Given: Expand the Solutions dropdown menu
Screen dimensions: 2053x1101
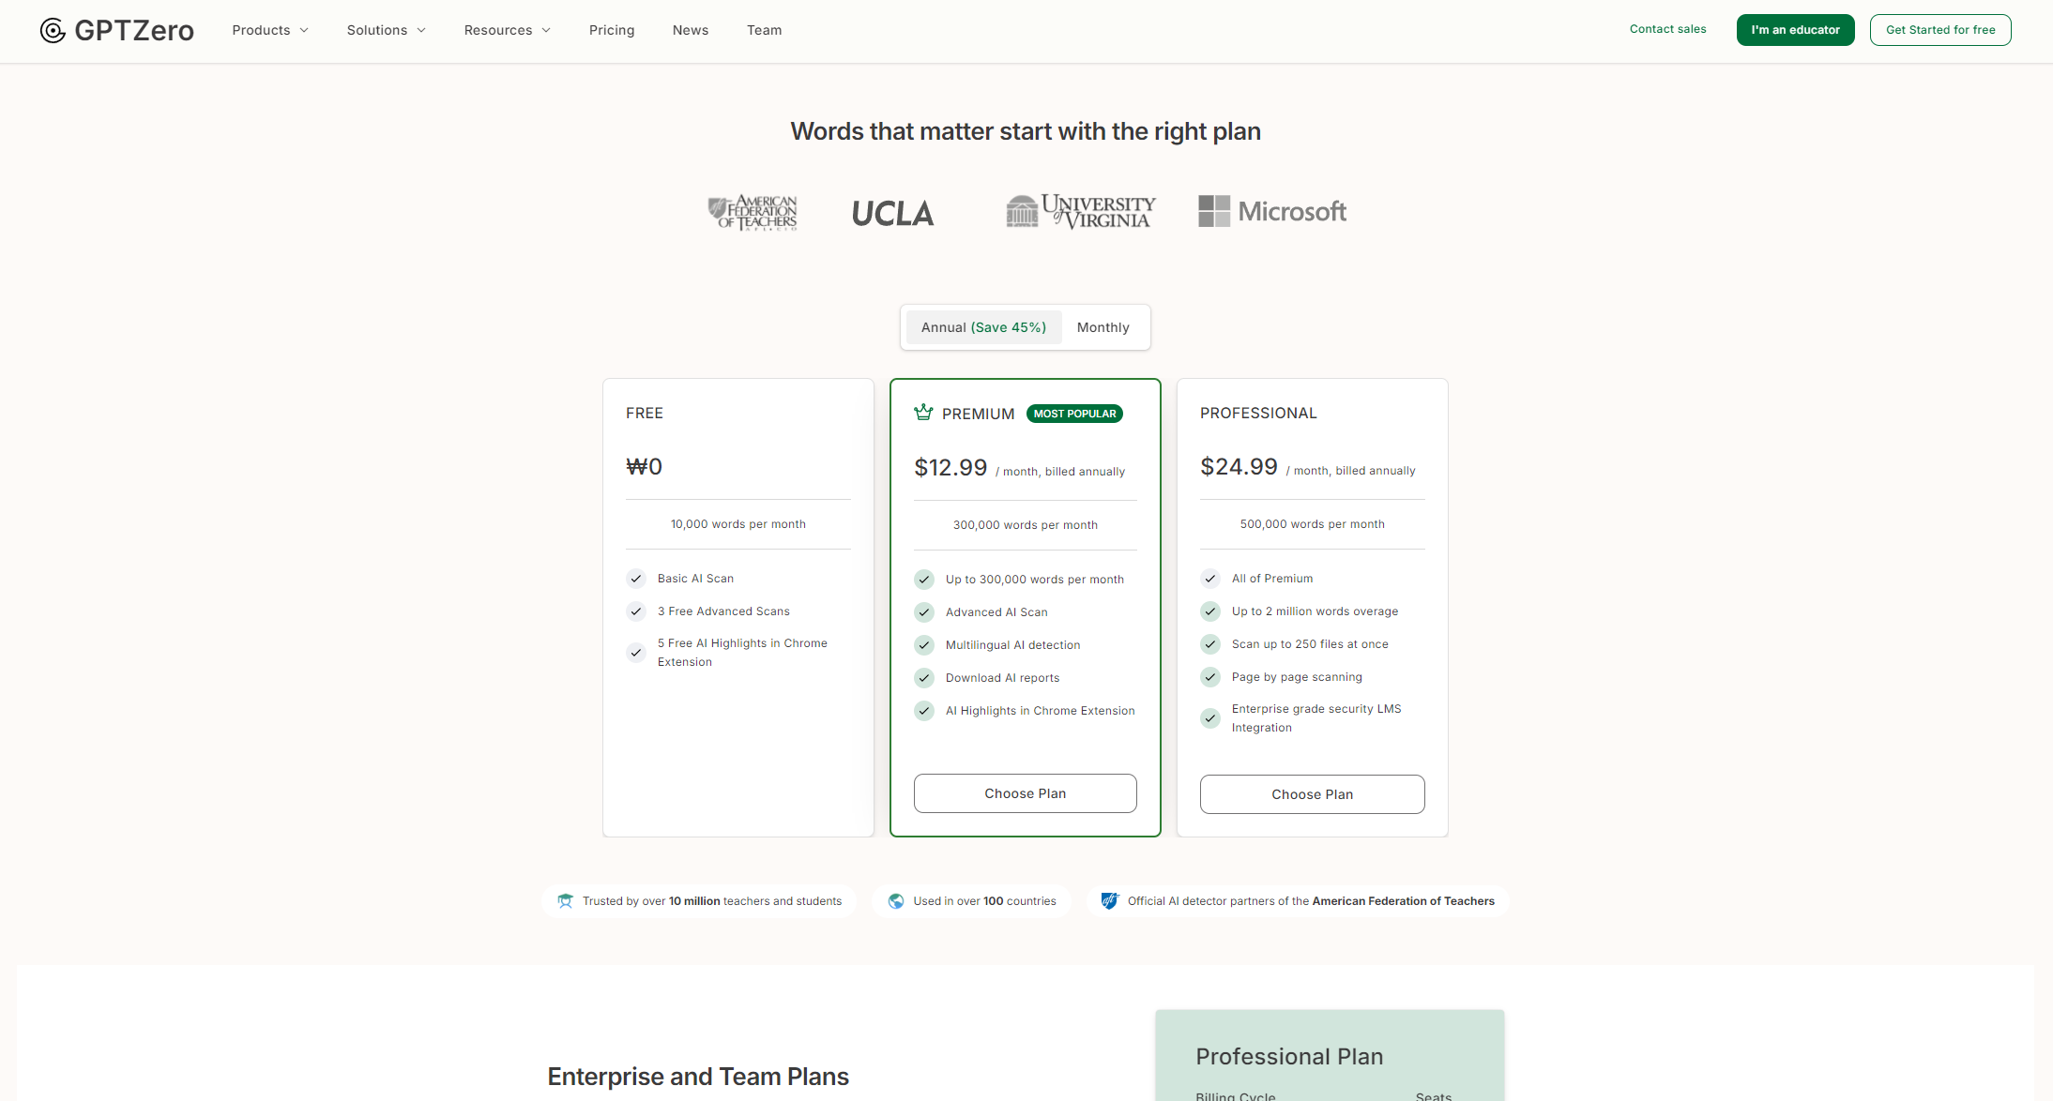Looking at the screenshot, I should click(386, 30).
